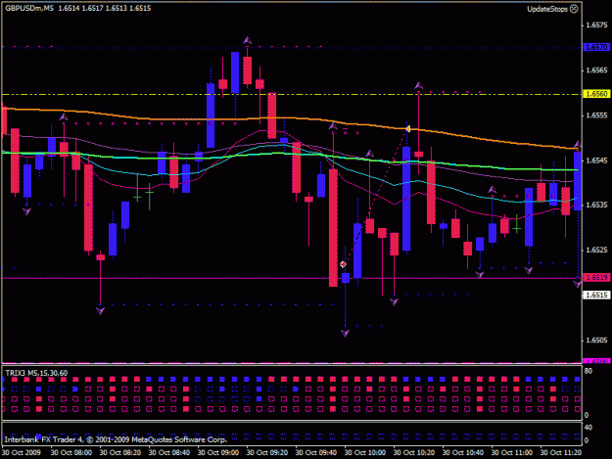Click the 1.6535 price axis label

(596, 206)
